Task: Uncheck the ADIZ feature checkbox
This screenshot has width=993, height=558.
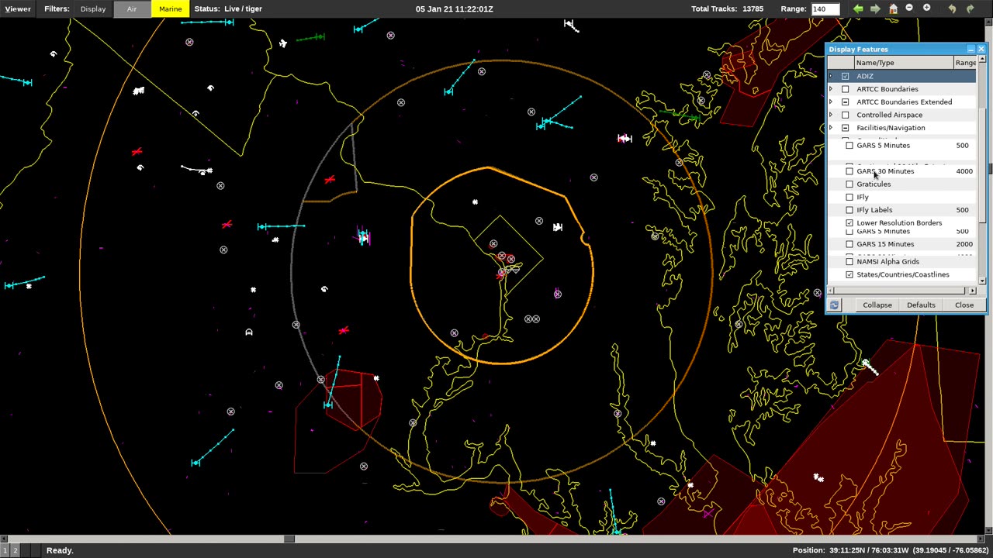Action: click(x=845, y=76)
